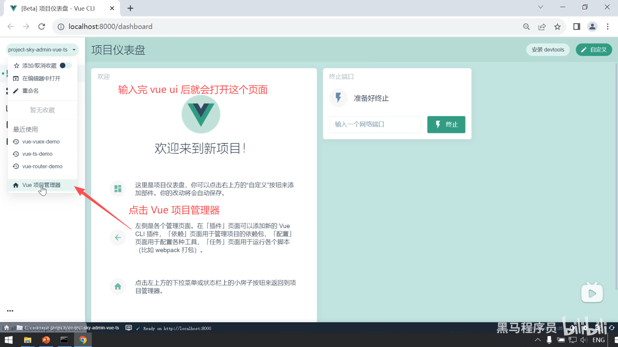Bookmark page with star icon

[557, 27]
